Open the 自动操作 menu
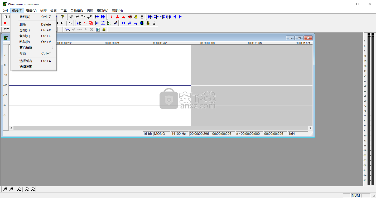 (77, 11)
